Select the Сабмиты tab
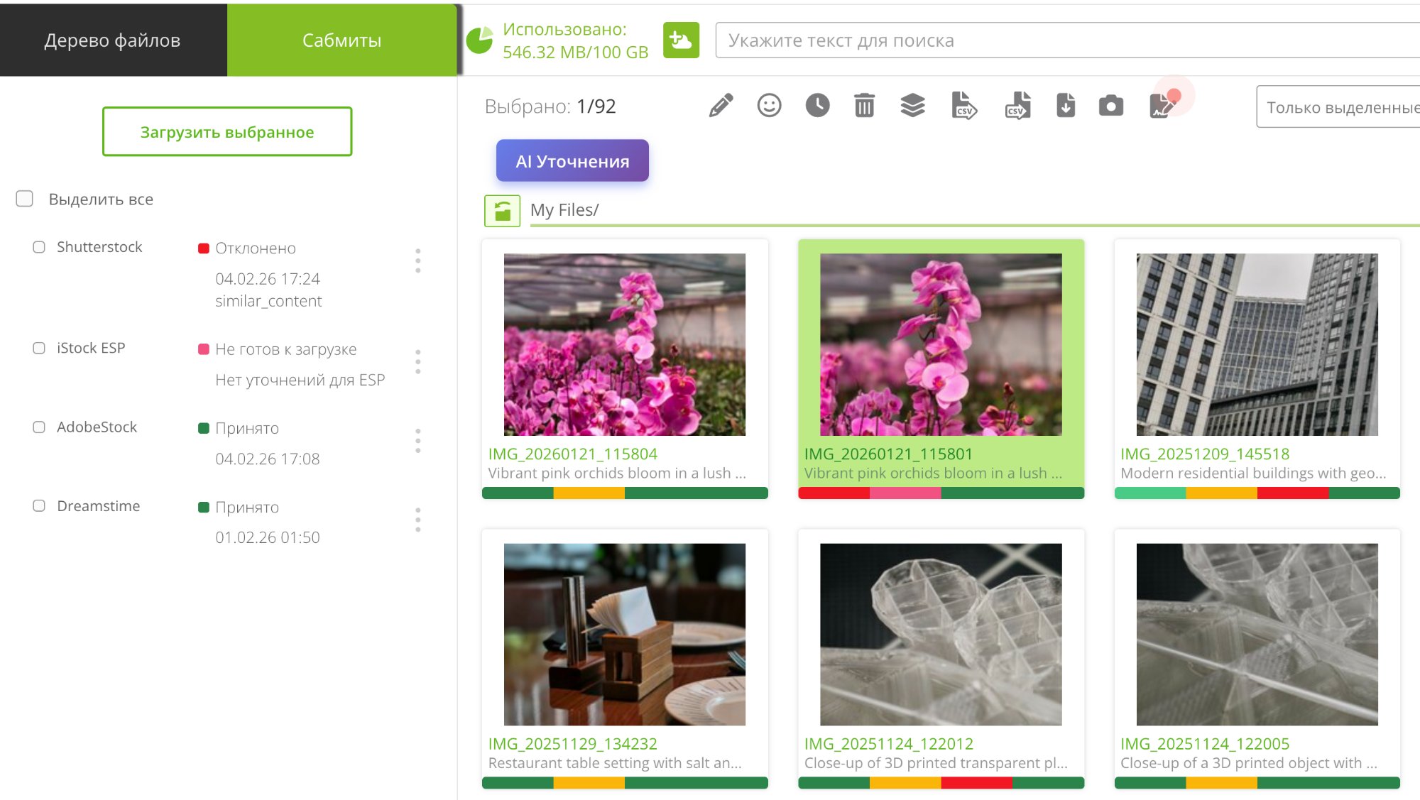 coord(342,40)
